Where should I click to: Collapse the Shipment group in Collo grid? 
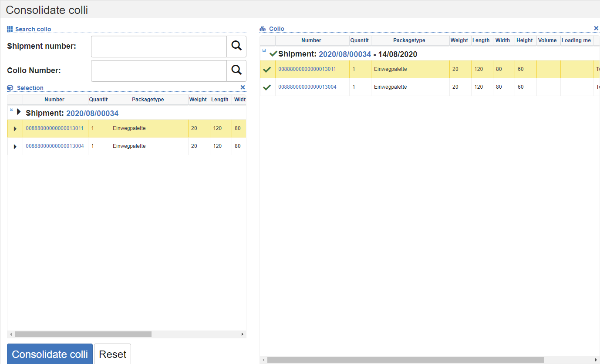click(264, 50)
